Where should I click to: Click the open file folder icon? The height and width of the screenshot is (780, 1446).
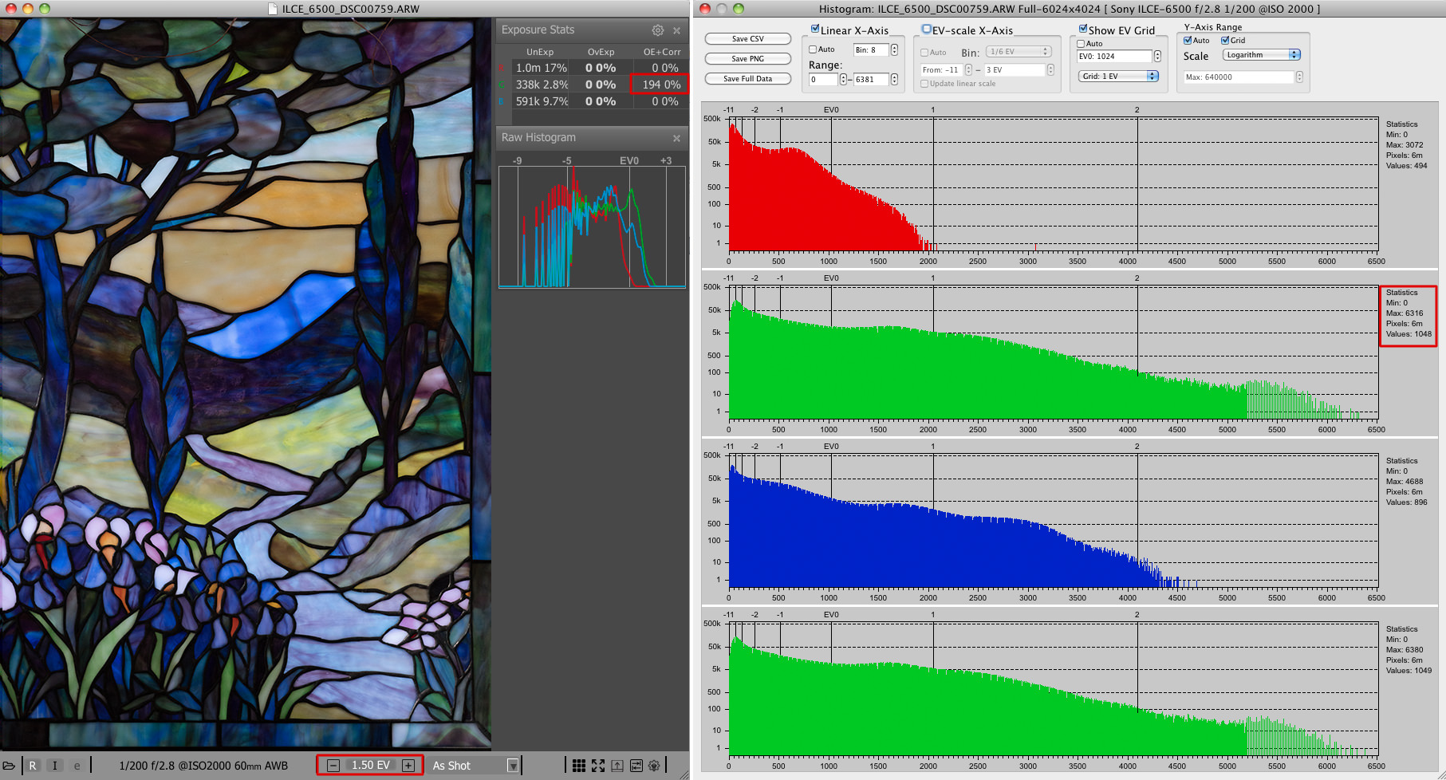coord(9,766)
